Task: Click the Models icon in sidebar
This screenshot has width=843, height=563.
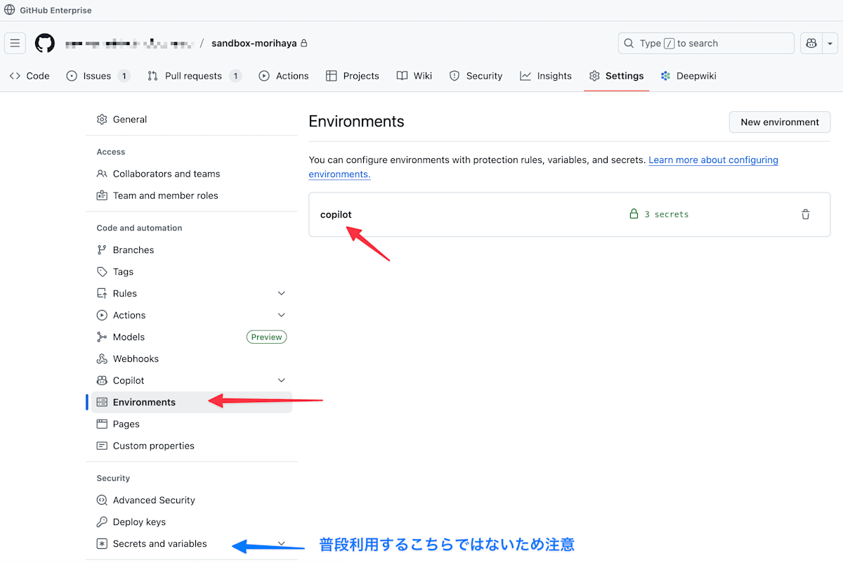Action: click(102, 337)
